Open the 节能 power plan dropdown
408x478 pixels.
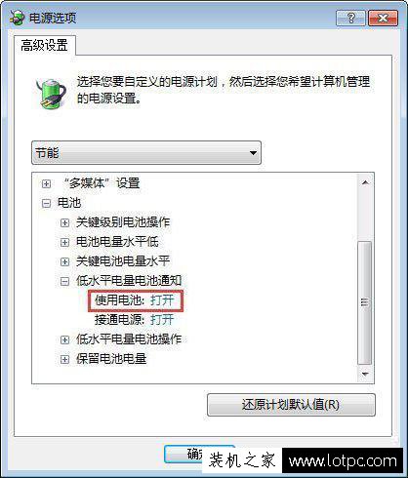point(146,152)
